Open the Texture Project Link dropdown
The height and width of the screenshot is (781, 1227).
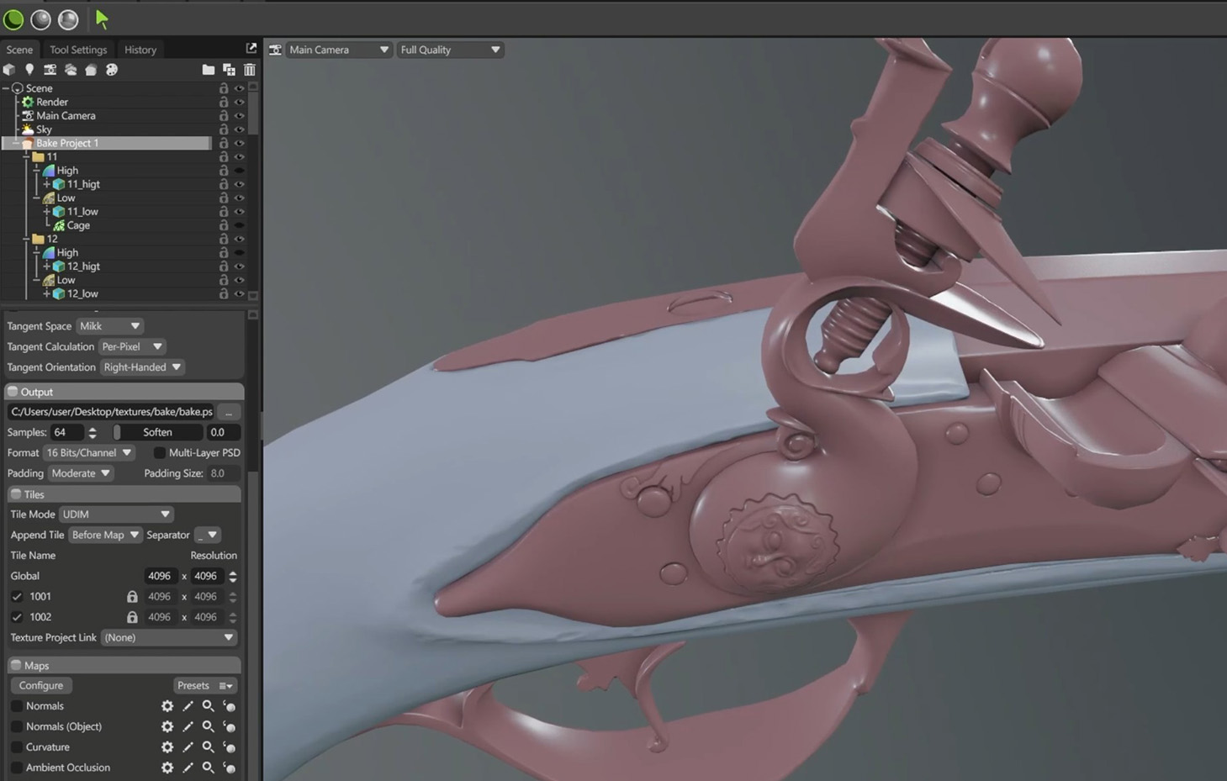[x=168, y=637]
